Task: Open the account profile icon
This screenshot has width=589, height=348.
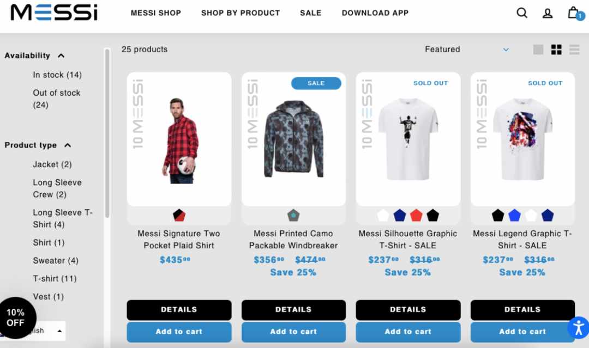Action: pyautogui.click(x=548, y=14)
